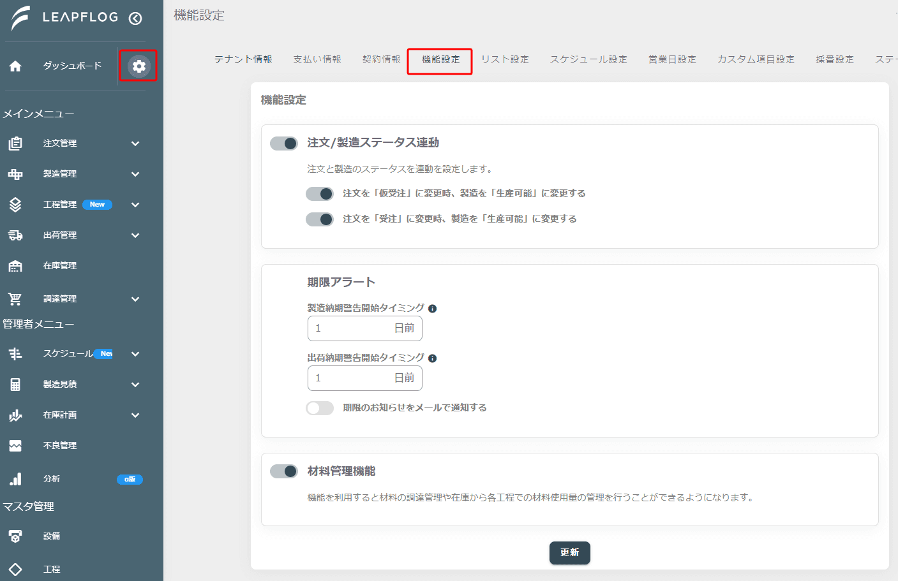Click the 分析 bar chart icon
The width and height of the screenshot is (898, 581).
15,479
